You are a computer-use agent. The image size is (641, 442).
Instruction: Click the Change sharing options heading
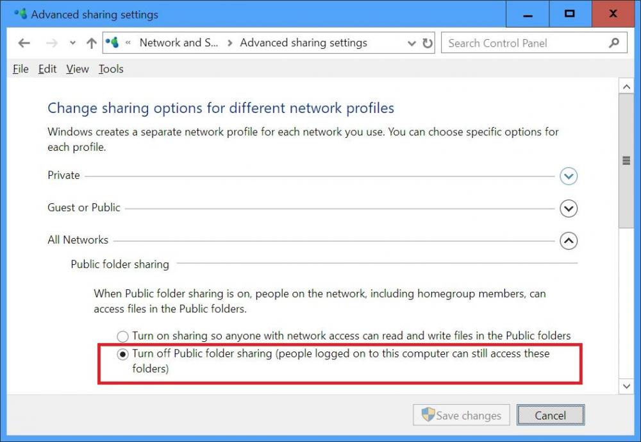pos(221,108)
